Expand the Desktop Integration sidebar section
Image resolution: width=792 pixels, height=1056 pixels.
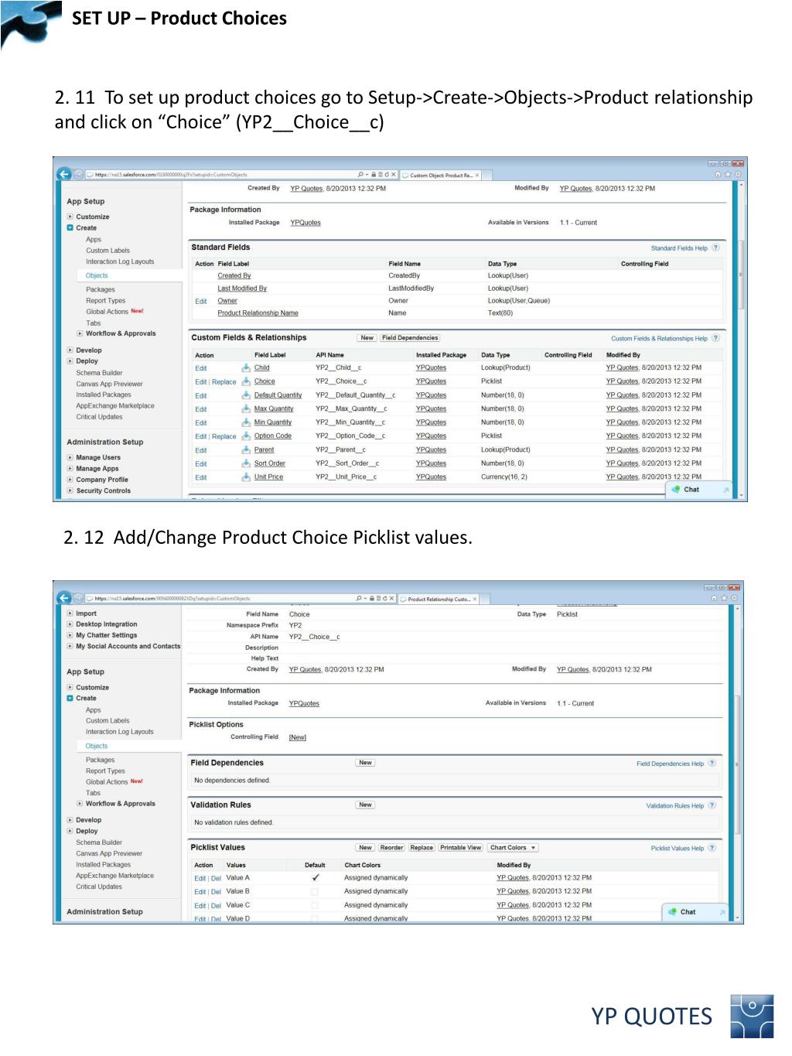point(70,624)
